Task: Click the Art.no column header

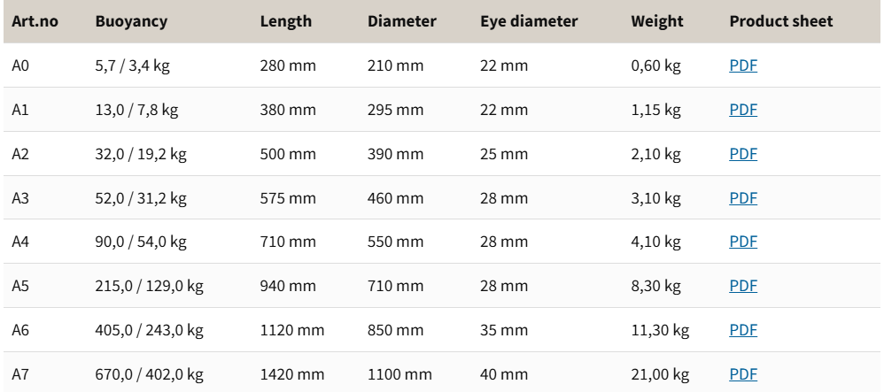Action: [x=35, y=21]
